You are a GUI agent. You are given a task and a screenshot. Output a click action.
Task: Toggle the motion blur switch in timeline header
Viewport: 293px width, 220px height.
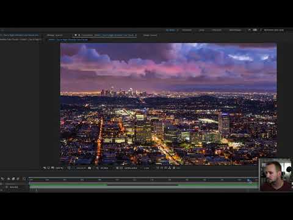(18, 178)
